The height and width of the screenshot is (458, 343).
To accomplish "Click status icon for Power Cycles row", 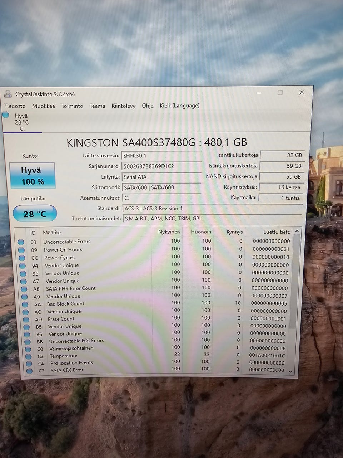I will pyautogui.click(x=22, y=258).
